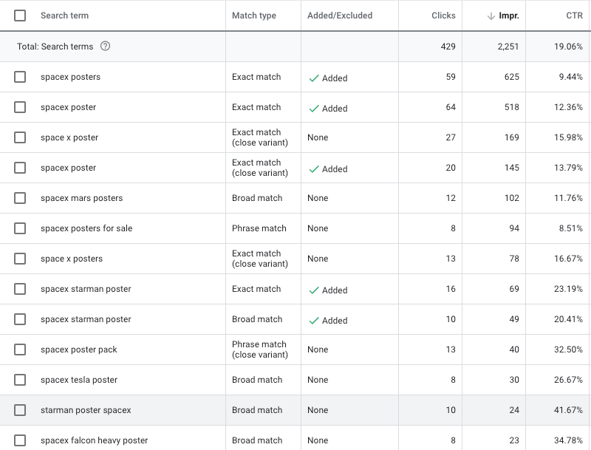Click 'Total: Search terms' label
The width and height of the screenshot is (591, 450).
(x=55, y=47)
